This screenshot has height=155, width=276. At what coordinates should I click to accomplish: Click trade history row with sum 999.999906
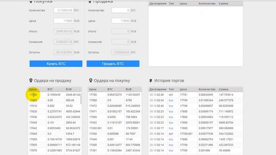(195, 128)
